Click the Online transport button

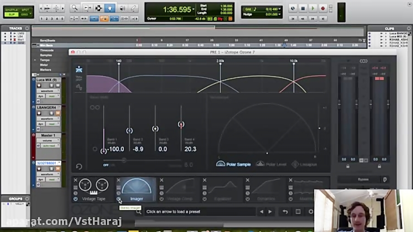point(293,8)
